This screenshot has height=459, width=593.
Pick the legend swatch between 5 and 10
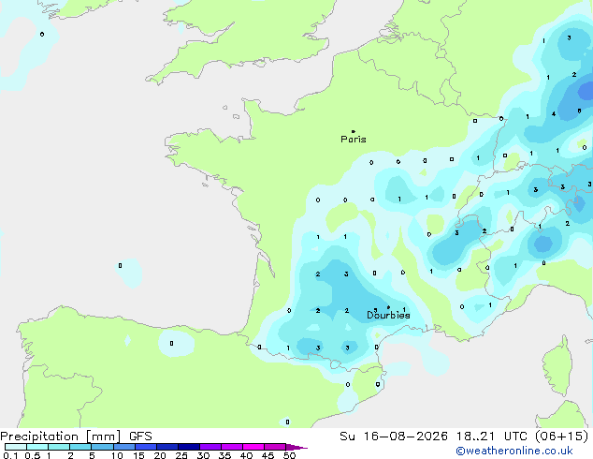point(102,447)
